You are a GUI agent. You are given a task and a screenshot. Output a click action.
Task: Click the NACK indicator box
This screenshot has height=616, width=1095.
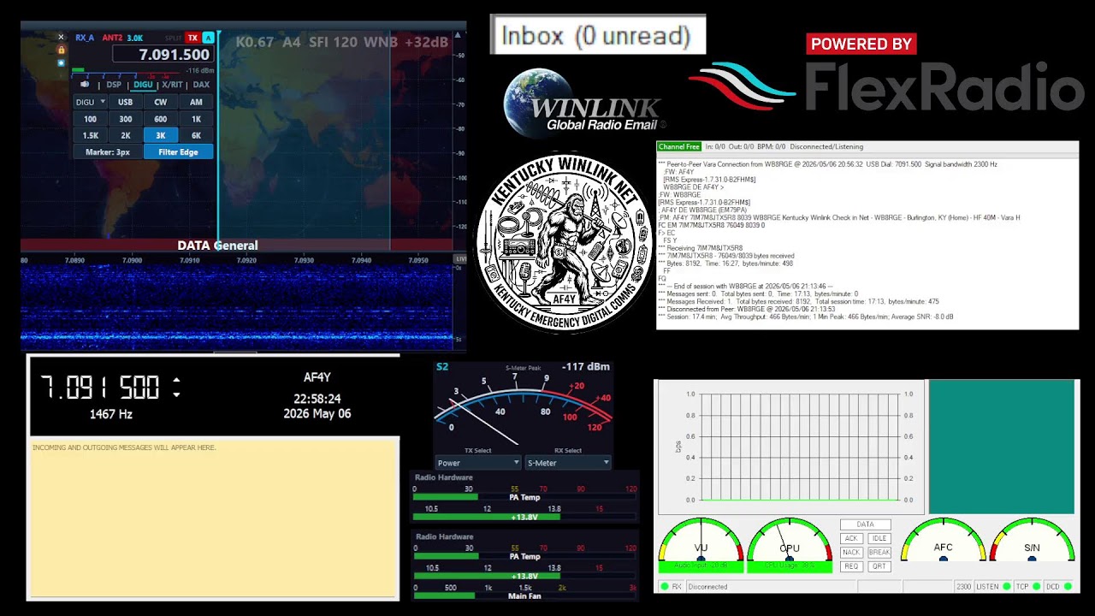(x=851, y=552)
